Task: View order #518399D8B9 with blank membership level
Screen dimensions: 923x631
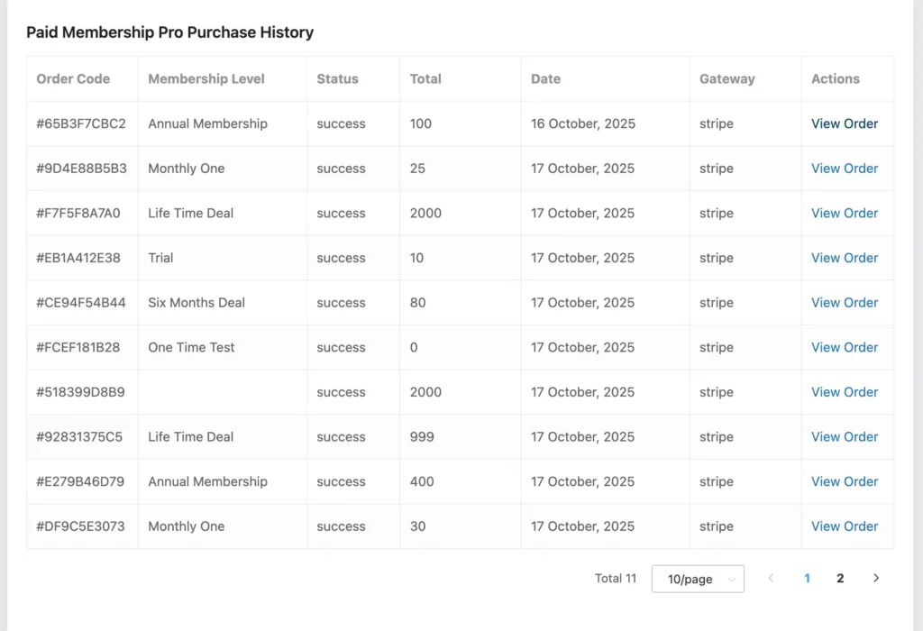Action: [845, 392]
